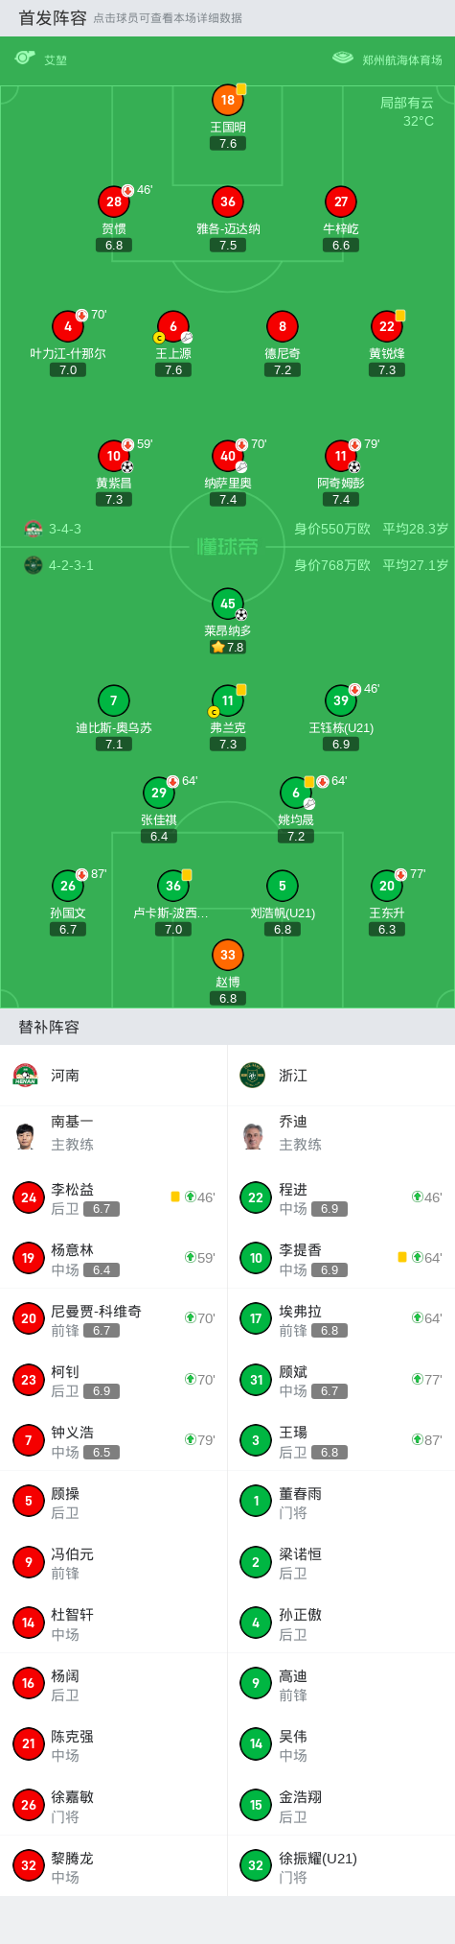View 莱昂纳多 number 45 player stats
455x1944 pixels.
pyautogui.click(x=228, y=604)
